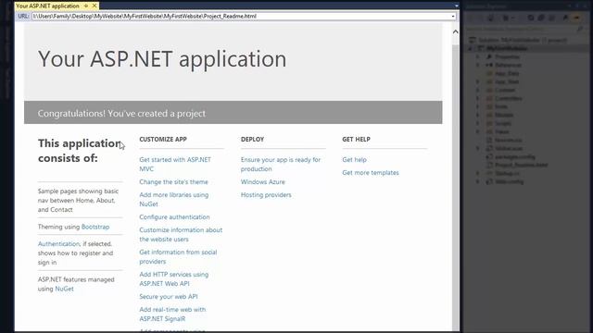Collapse the MyFirstWebsite project node in Solution Explorer
Screen dimensions: 593x333
[x=471, y=49]
